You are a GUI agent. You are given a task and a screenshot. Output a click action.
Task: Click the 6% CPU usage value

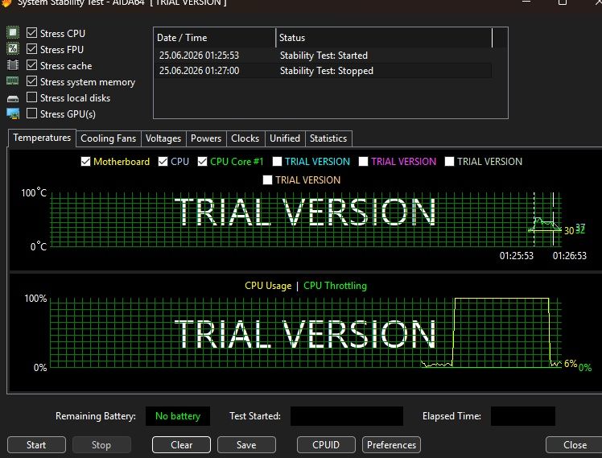(x=571, y=364)
